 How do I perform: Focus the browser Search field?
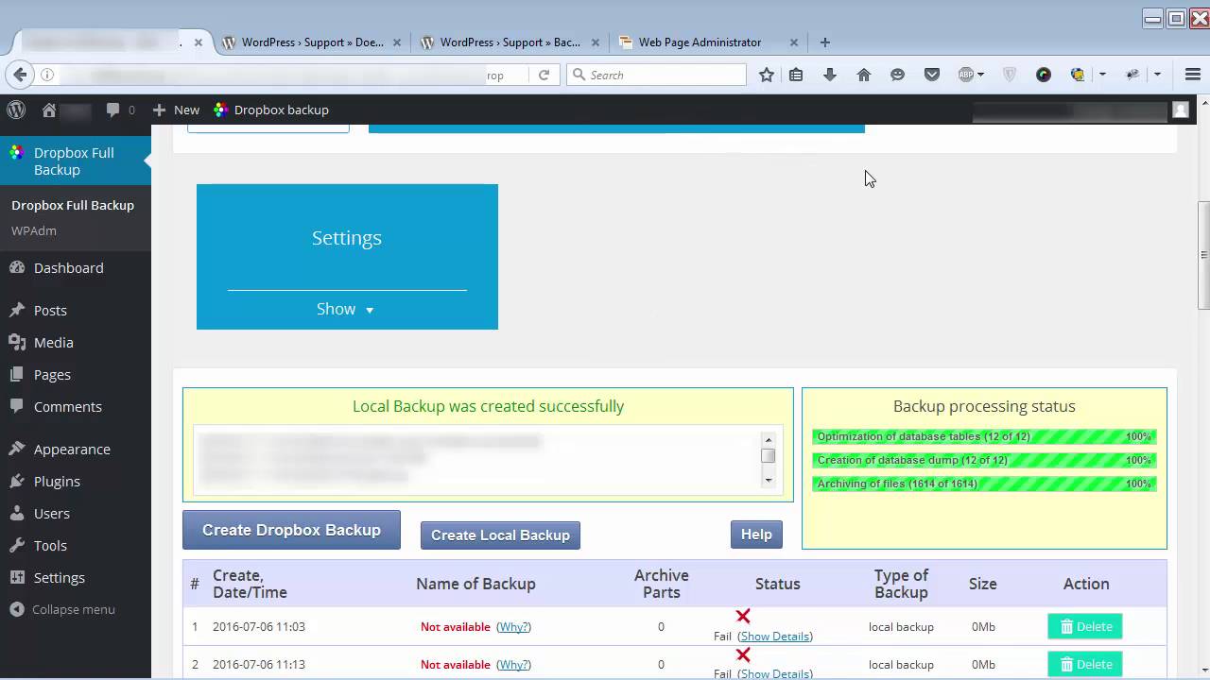tap(657, 75)
